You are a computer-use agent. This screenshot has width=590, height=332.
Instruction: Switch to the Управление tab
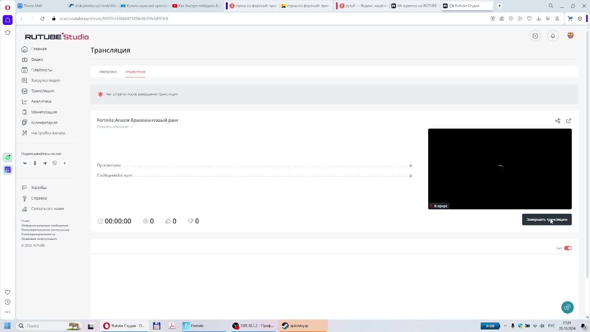135,71
